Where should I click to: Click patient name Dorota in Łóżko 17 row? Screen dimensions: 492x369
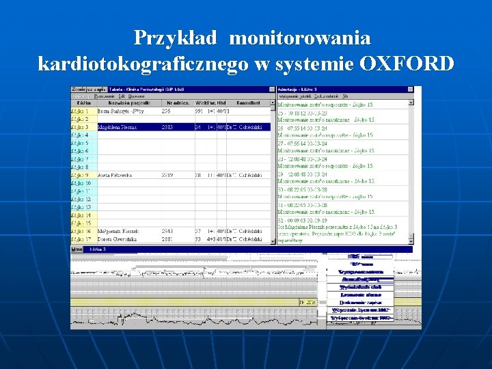[x=117, y=239]
